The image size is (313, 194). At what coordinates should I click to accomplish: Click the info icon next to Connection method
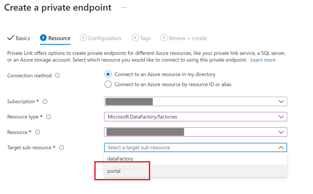tap(57, 75)
